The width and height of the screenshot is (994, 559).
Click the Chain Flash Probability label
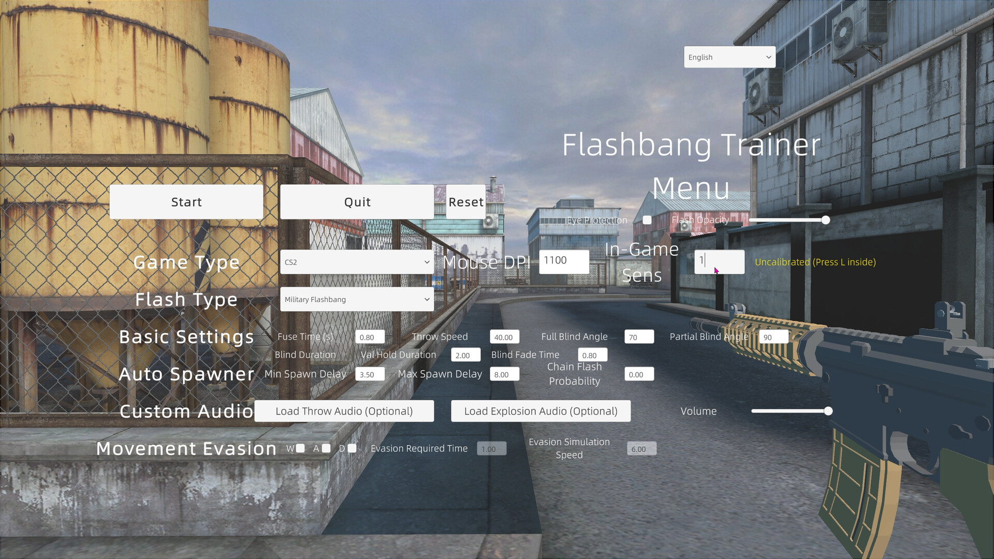pos(575,374)
